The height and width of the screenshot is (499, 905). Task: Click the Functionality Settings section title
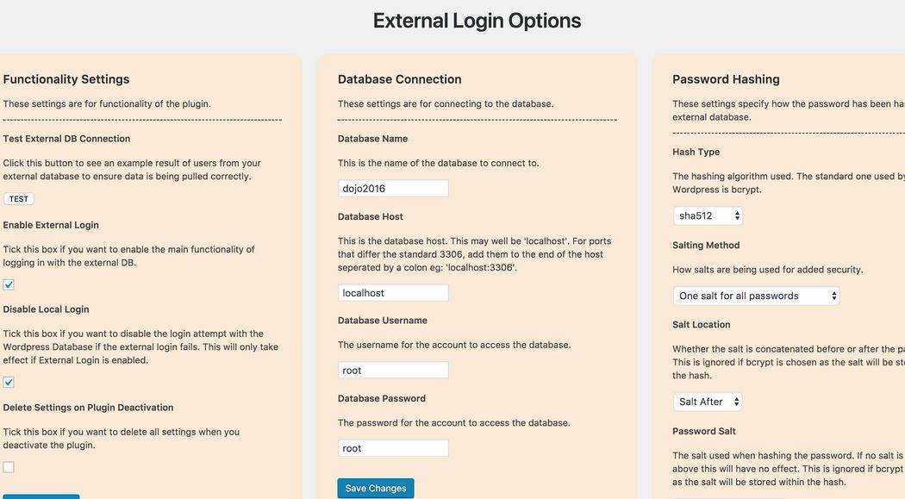[x=66, y=79]
